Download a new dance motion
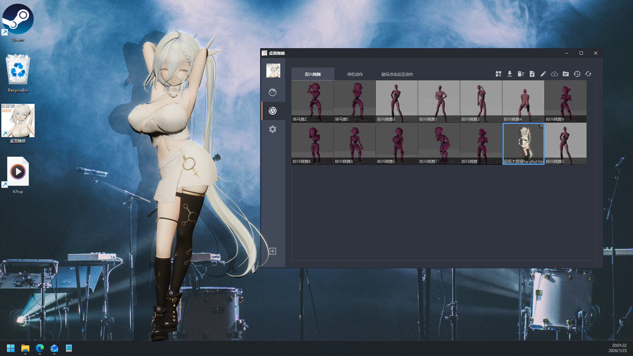 [510, 74]
